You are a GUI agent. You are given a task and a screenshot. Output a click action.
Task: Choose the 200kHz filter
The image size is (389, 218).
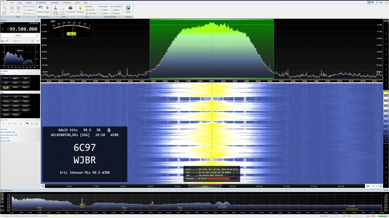(x=15, y=106)
